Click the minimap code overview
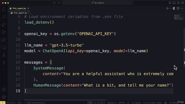 [x=179, y=17]
